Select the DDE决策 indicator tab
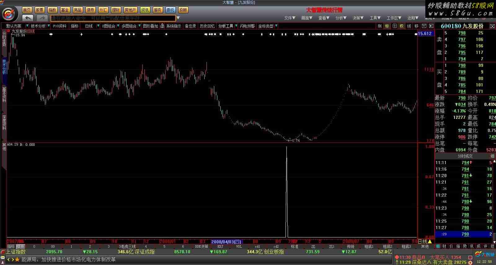 point(201,246)
